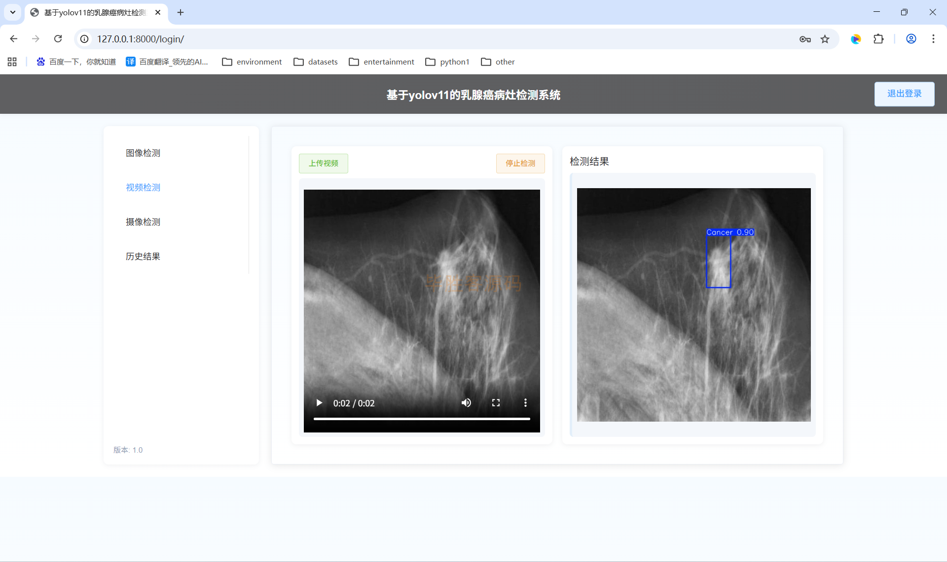The width and height of the screenshot is (947, 562).
Task: Play the uploaded video
Action: pyautogui.click(x=319, y=403)
